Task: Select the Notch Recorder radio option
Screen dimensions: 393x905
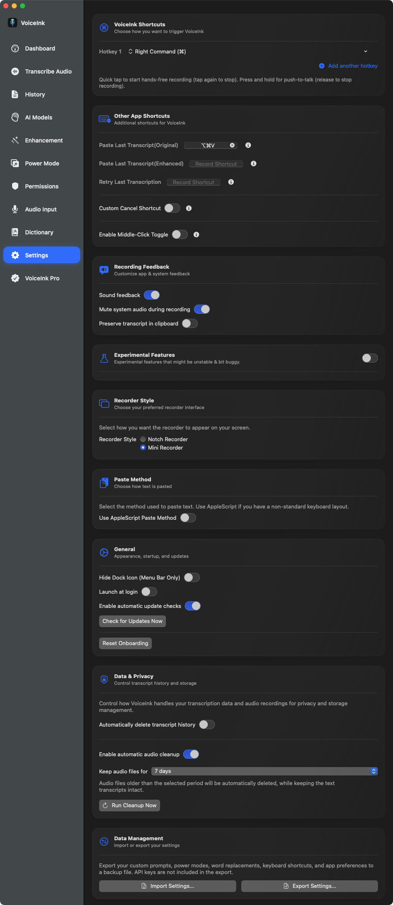Action: click(x=143, y=440)
